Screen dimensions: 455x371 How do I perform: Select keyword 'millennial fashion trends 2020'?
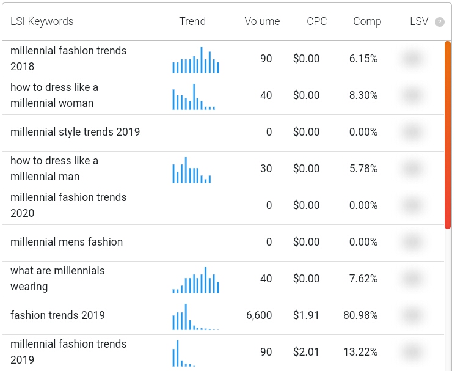coord(68,205)
